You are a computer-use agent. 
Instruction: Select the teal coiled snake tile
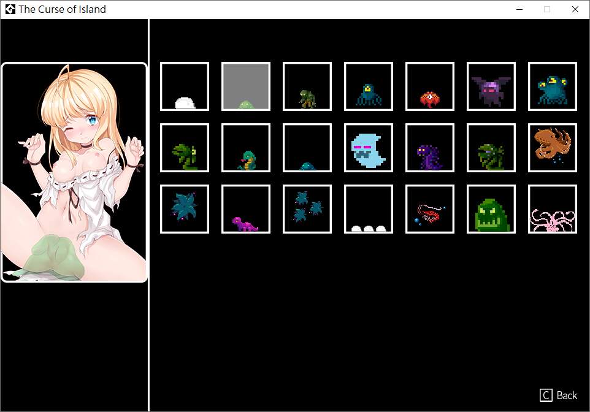pos(246,148)
